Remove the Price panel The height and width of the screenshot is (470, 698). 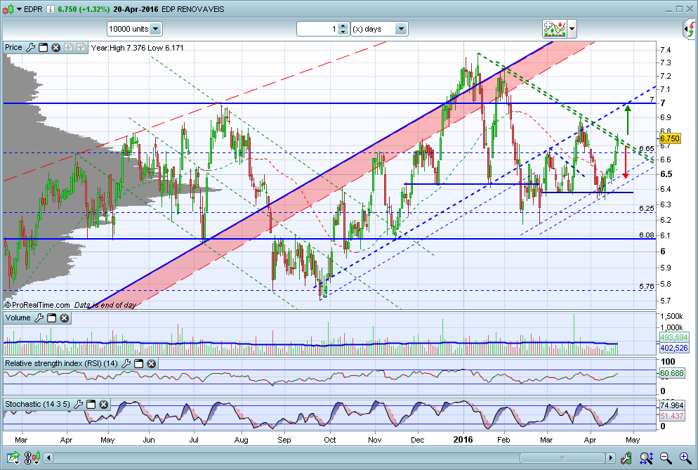(x=55, y=48)
